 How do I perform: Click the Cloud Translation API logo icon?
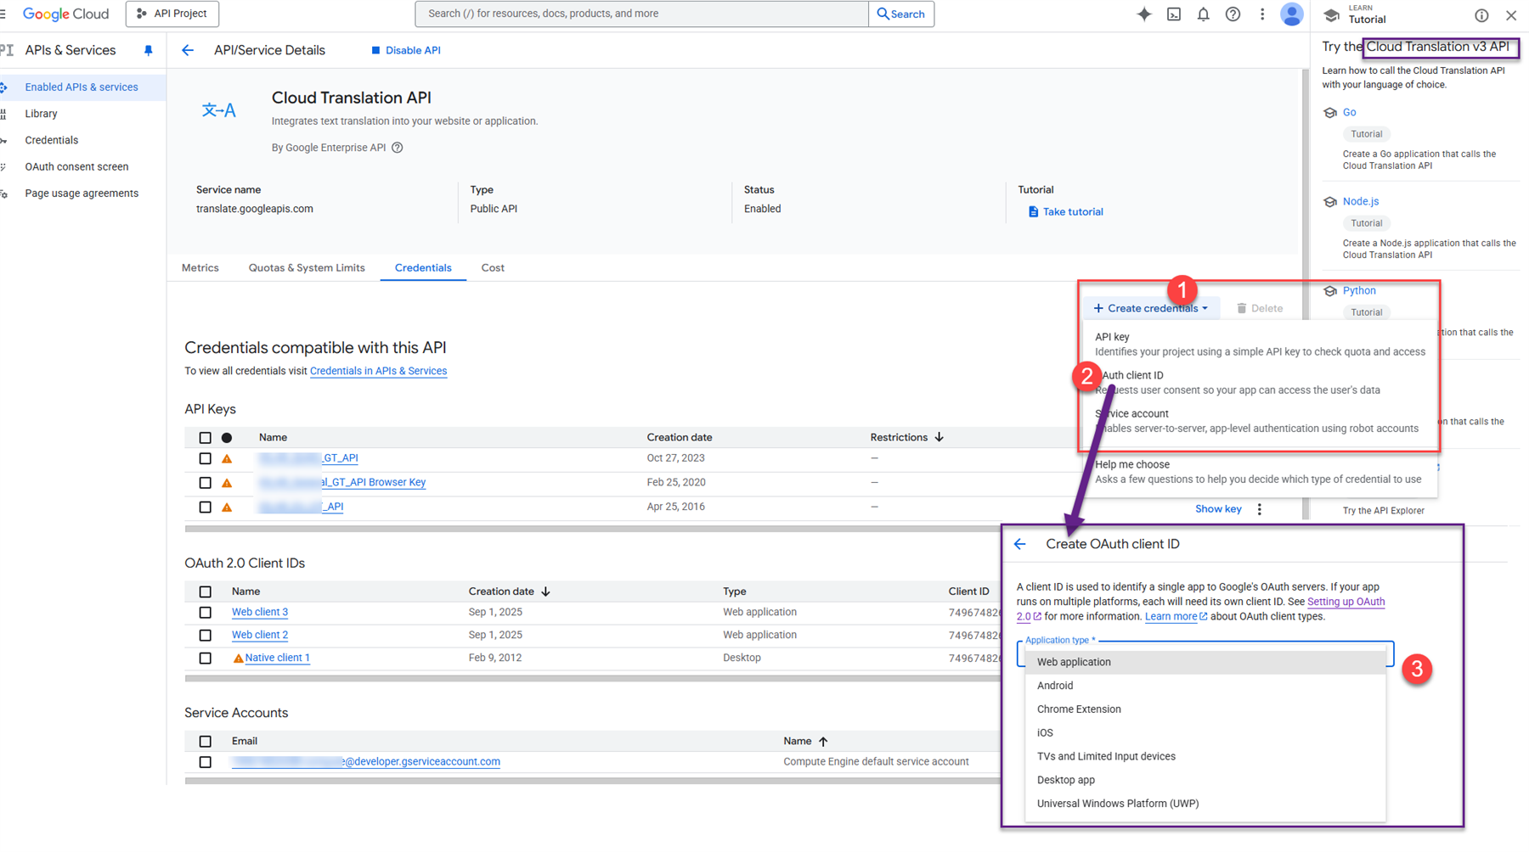(219, 110)
